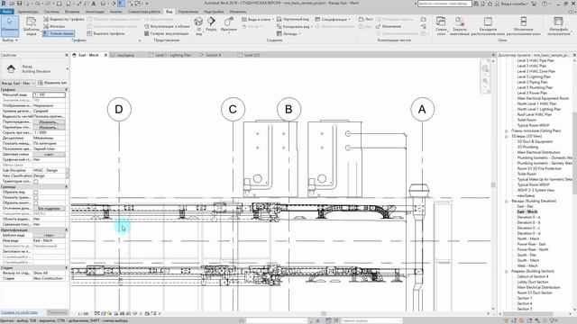Screen dimensions: 577x324
Task: Open Галерея визуализации (Render Gallery)
Action: (x=166, y=33)
